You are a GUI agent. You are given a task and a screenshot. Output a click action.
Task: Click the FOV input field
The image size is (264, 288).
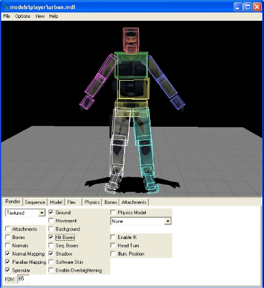[24, 279]
